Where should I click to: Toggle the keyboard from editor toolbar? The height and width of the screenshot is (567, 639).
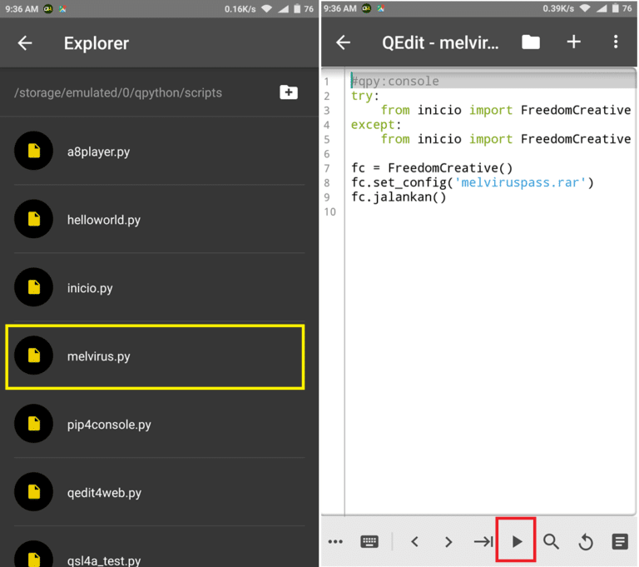[369, 542]
